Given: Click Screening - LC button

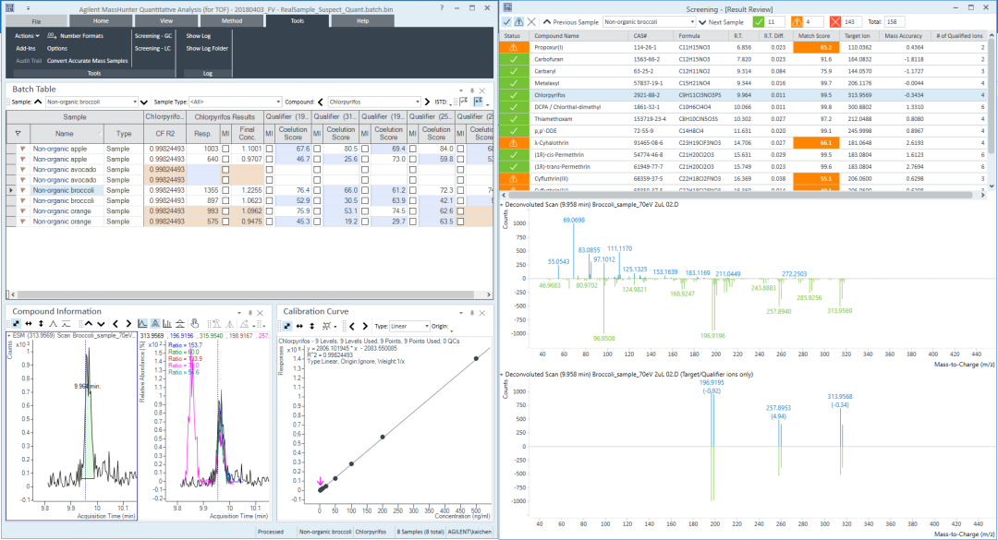Looking at the screenshot, I should [152, 48].
